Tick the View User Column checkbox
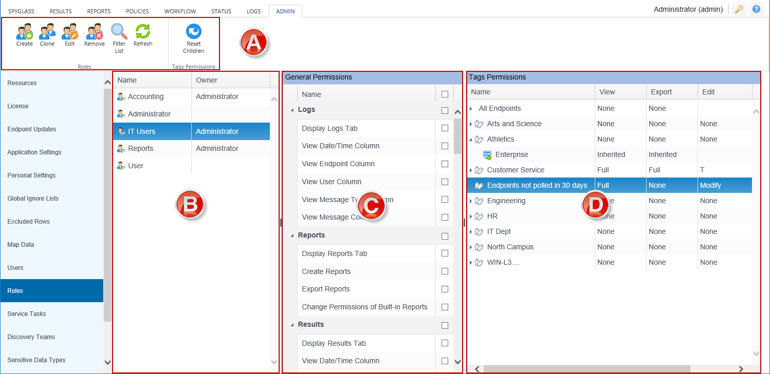 [445, 182]
